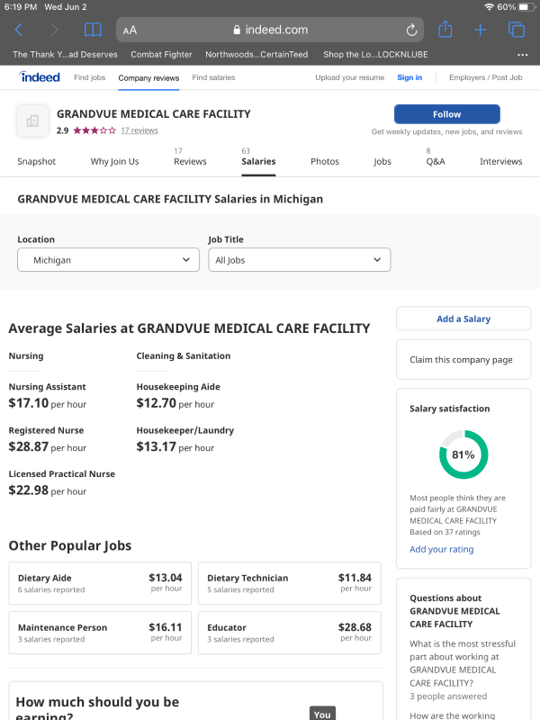
Task: Open Housekeeping Aide salary
Action: click(x=178, y=387)
